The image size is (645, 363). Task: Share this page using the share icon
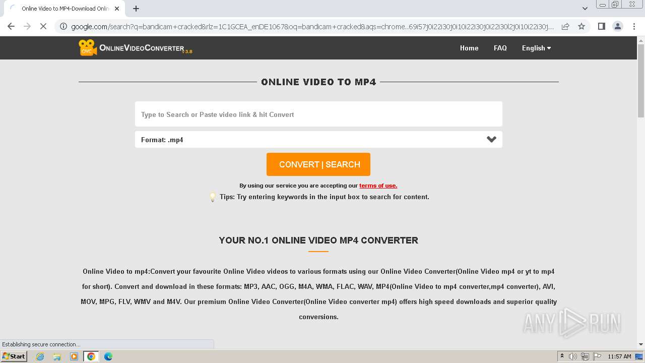pyautogui.click(x=565, y=26)
